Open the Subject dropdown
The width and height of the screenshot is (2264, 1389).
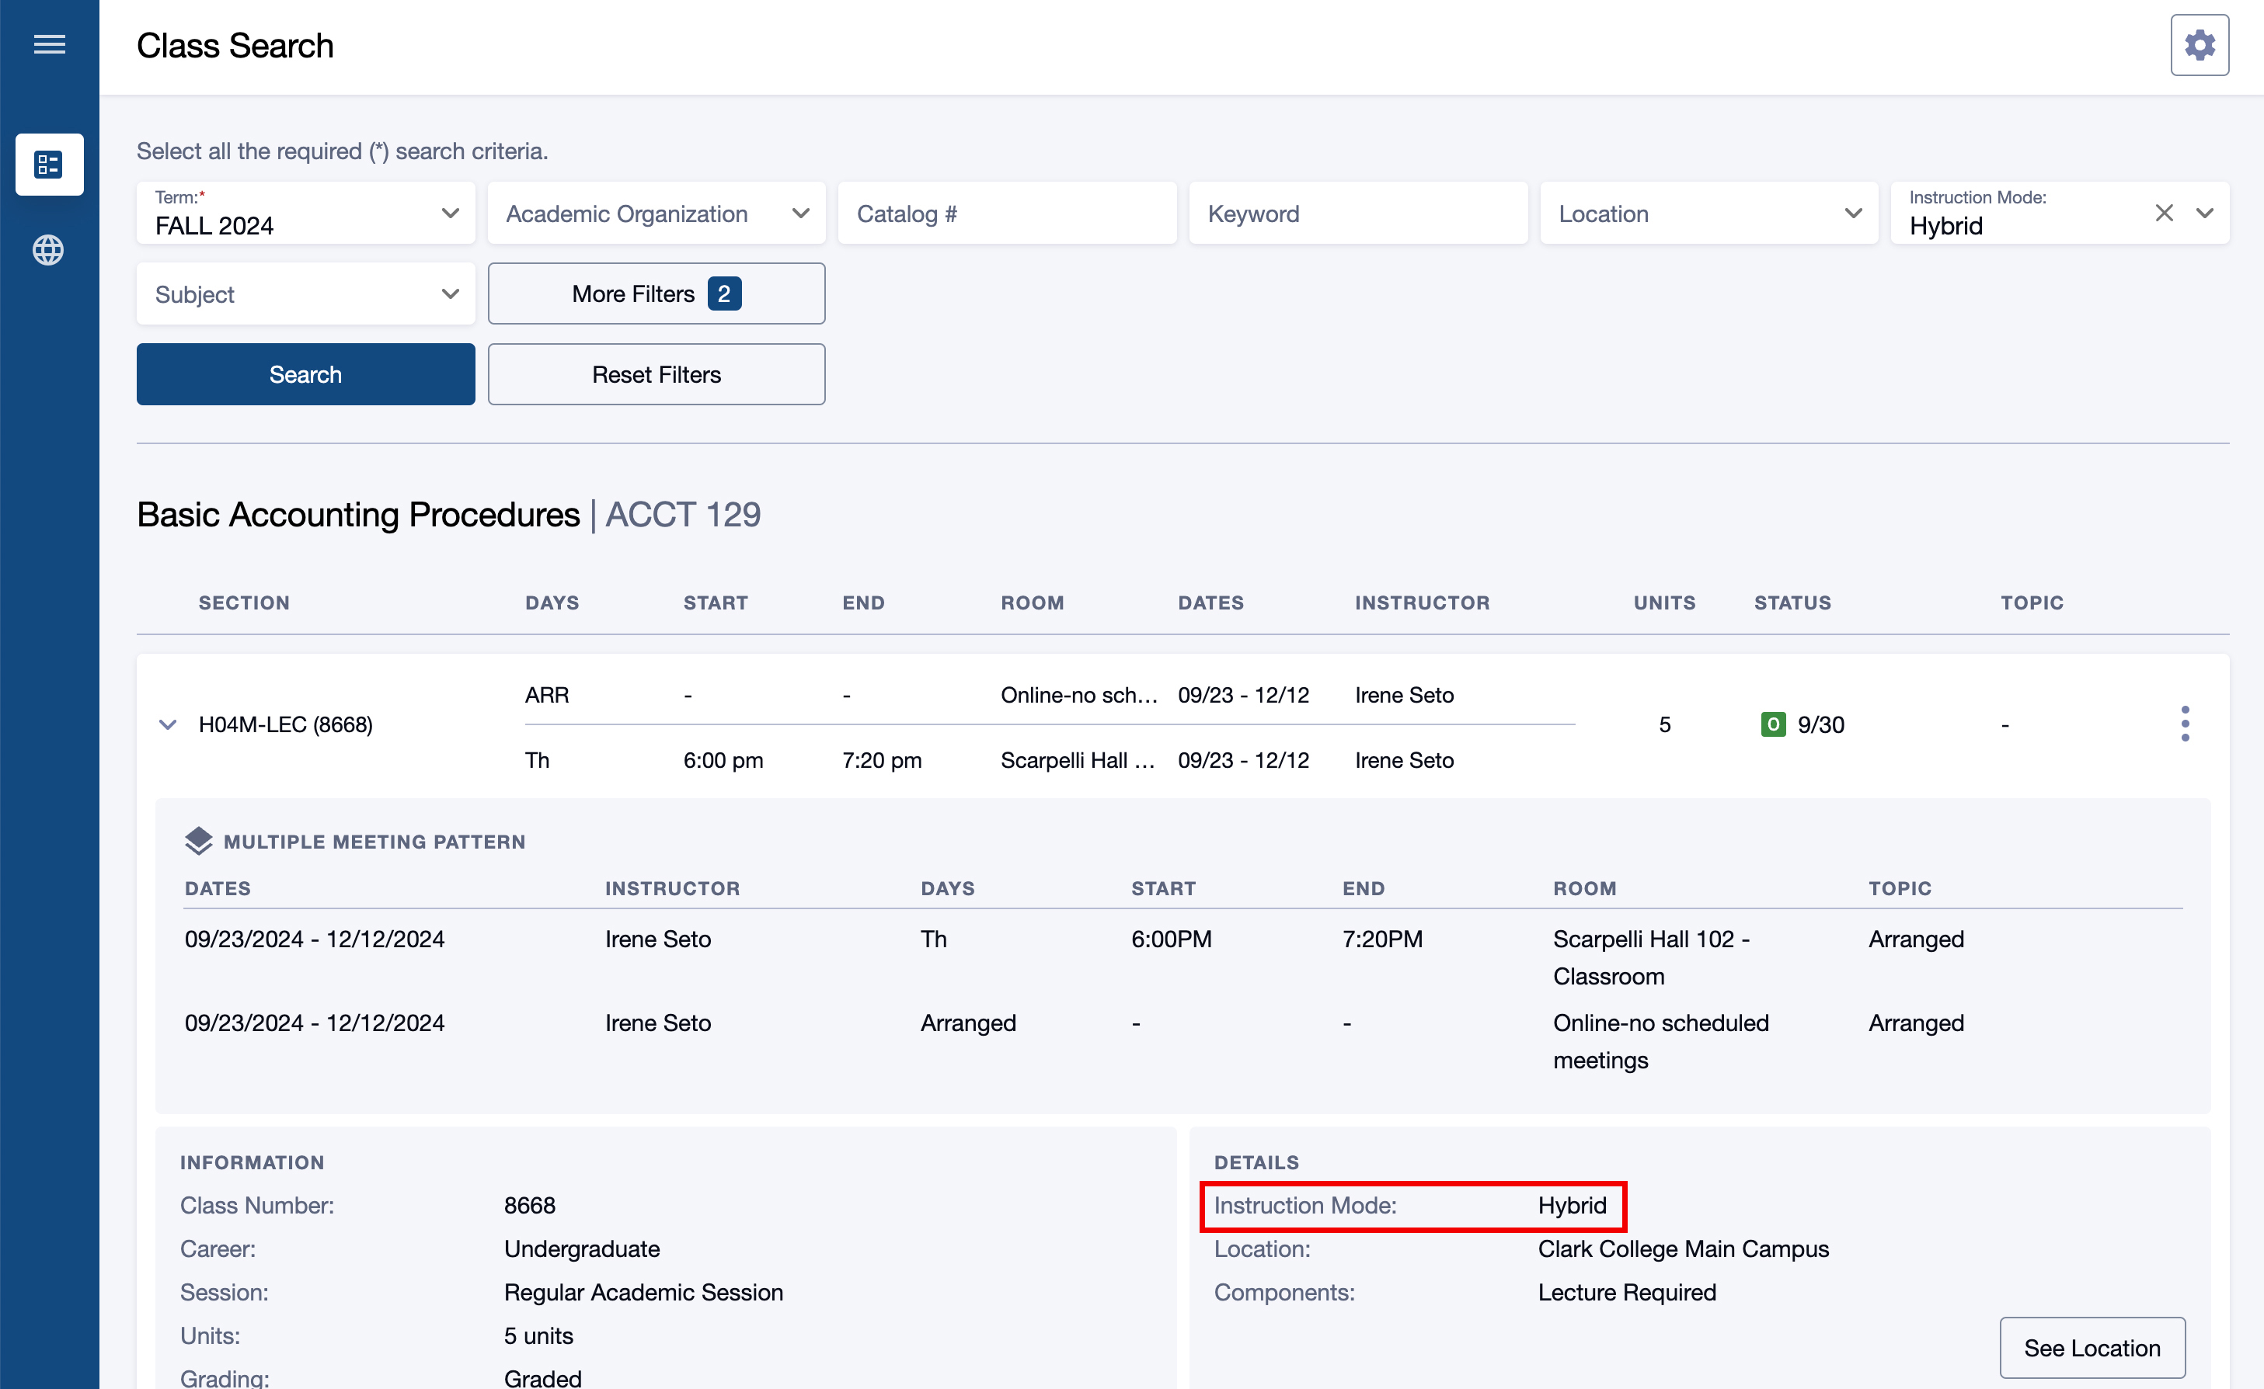[305, 294]
